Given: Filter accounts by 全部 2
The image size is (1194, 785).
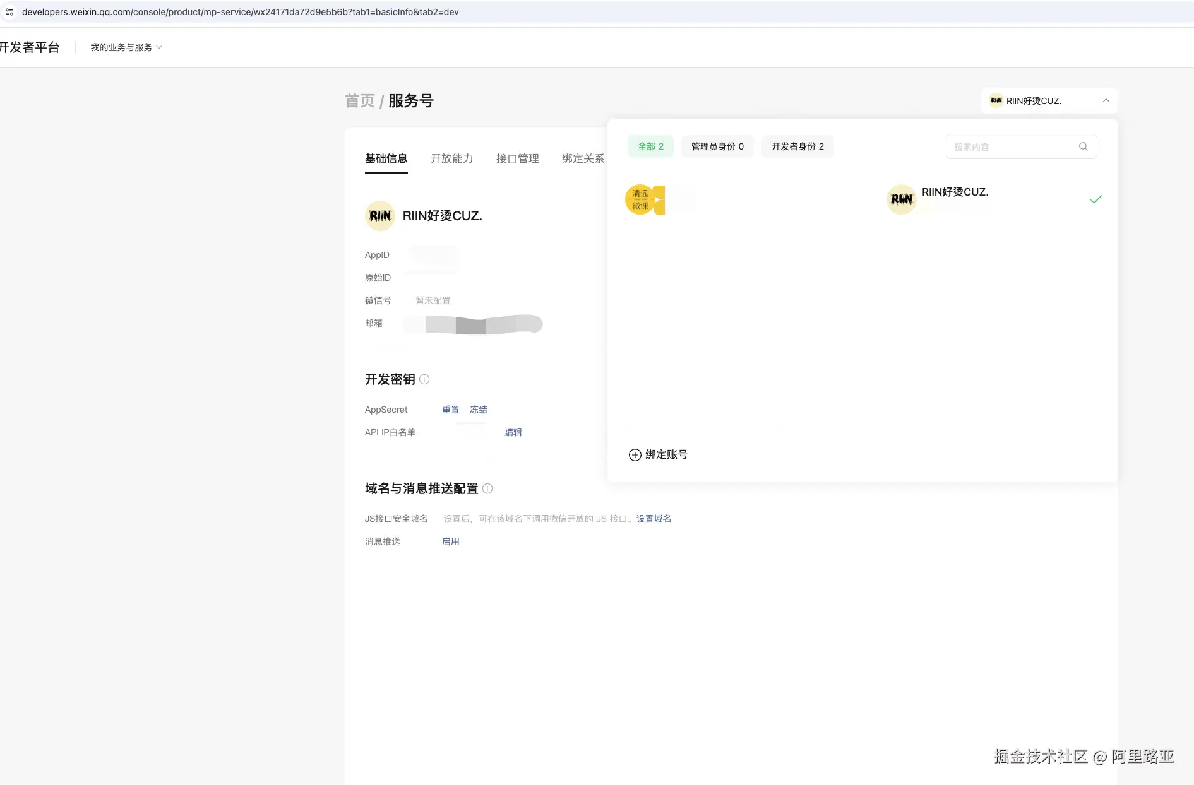Looking at the screenshot, I should (x=650, y=146).
